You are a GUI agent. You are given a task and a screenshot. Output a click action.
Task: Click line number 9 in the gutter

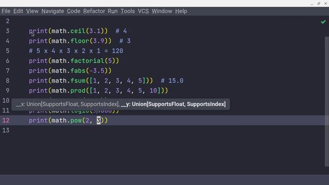(8, 90)
